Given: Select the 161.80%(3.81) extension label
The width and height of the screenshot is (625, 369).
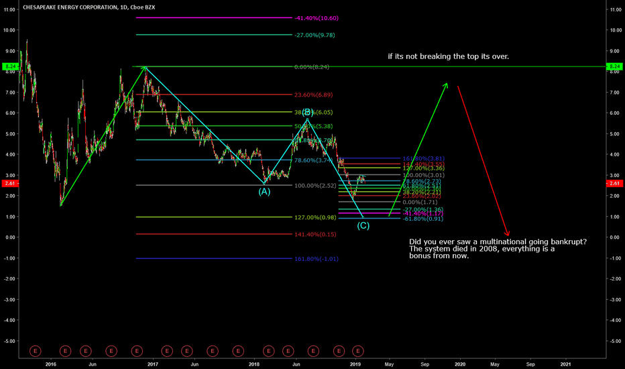Looking at the screenshot, I should 423,159.
